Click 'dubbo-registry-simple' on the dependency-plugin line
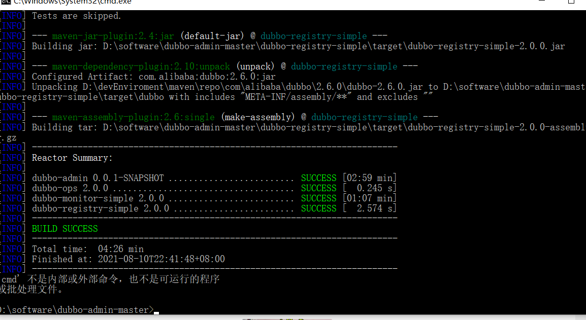This screenshot has height=320, width=586. tap(344, 66)
